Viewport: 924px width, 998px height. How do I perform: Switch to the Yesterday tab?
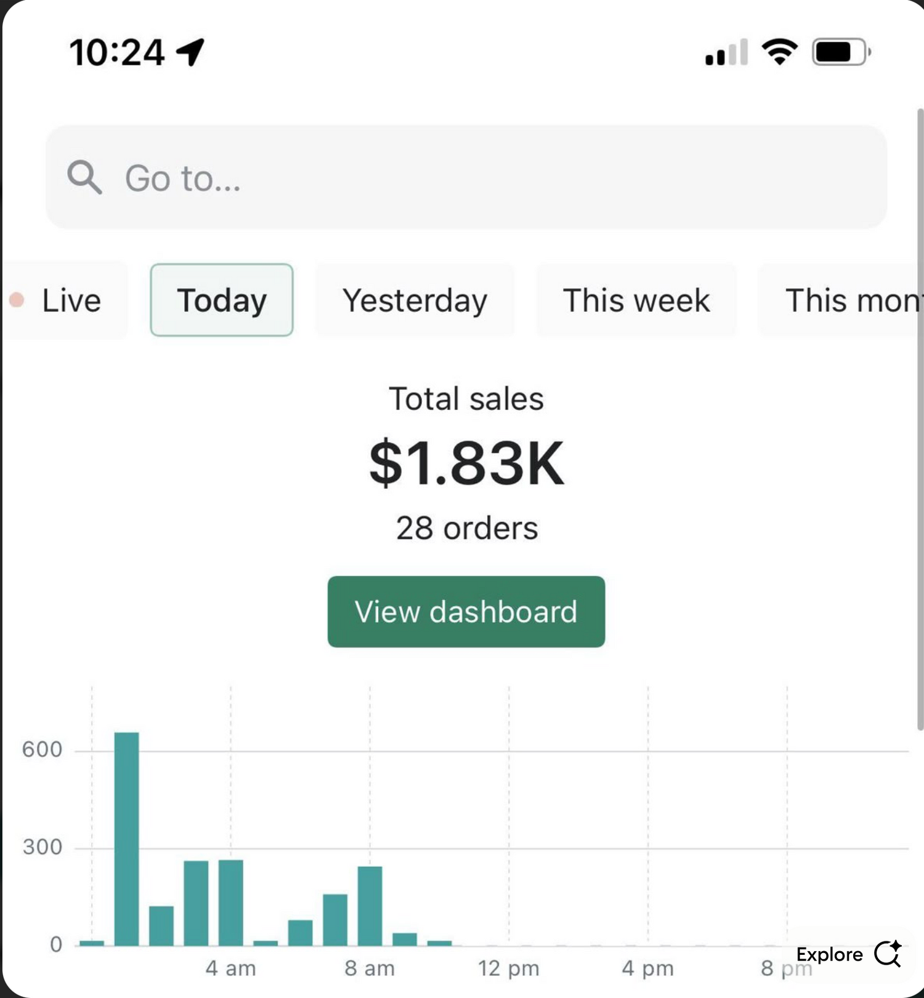[x=415, y=300]
